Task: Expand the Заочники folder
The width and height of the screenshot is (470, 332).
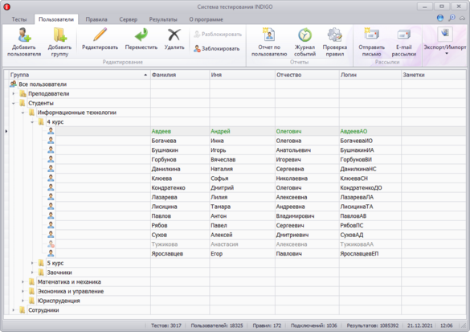Action: click(x=32, y=273)
